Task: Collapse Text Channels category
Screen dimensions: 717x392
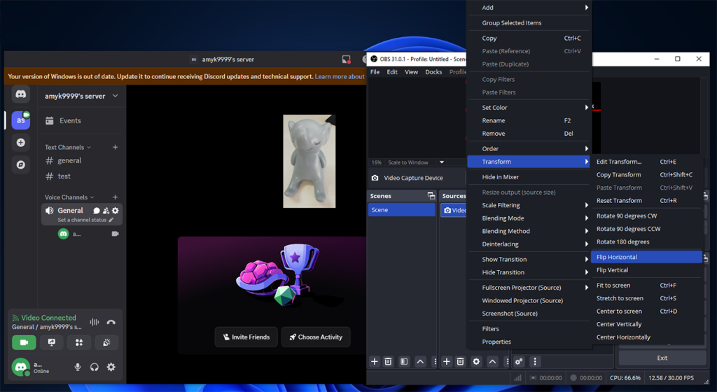Action: 68,147
